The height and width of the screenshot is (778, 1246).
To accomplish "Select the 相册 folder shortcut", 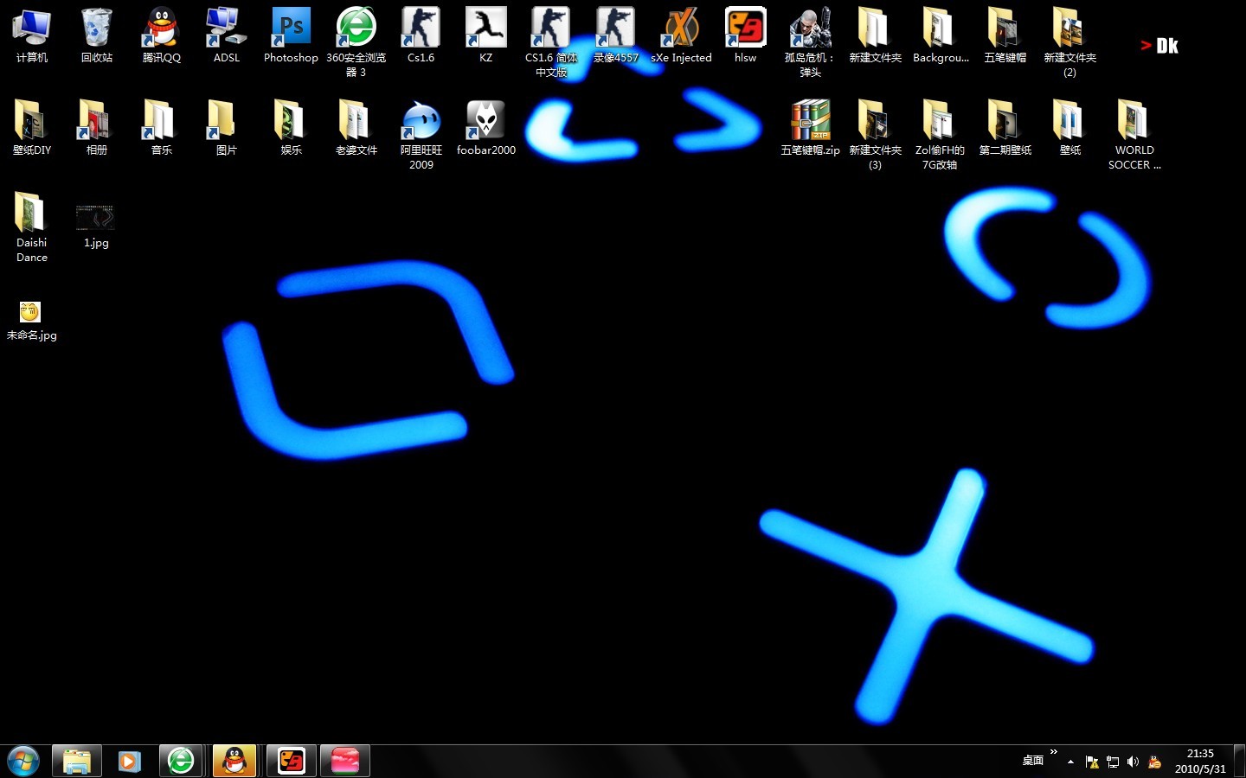I will (97, 128).
